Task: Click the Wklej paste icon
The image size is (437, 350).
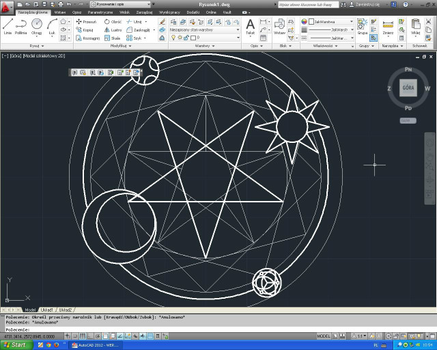Action: [x=416, y=27]
